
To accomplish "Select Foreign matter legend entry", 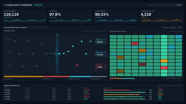I will pyautogui.click(x=75, y=79).
